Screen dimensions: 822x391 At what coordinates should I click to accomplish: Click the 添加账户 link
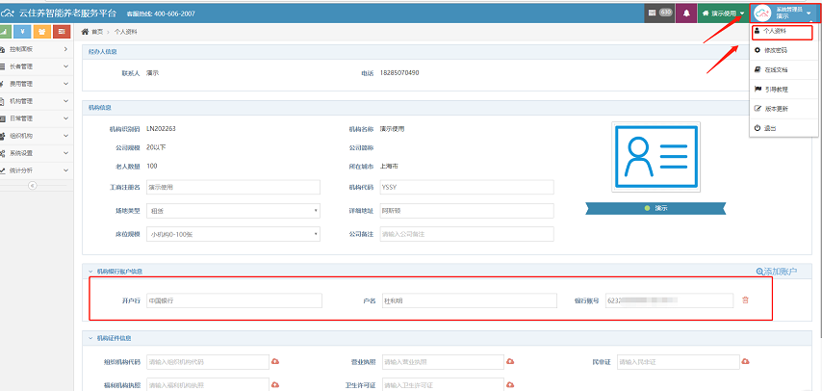pos(777,273)
